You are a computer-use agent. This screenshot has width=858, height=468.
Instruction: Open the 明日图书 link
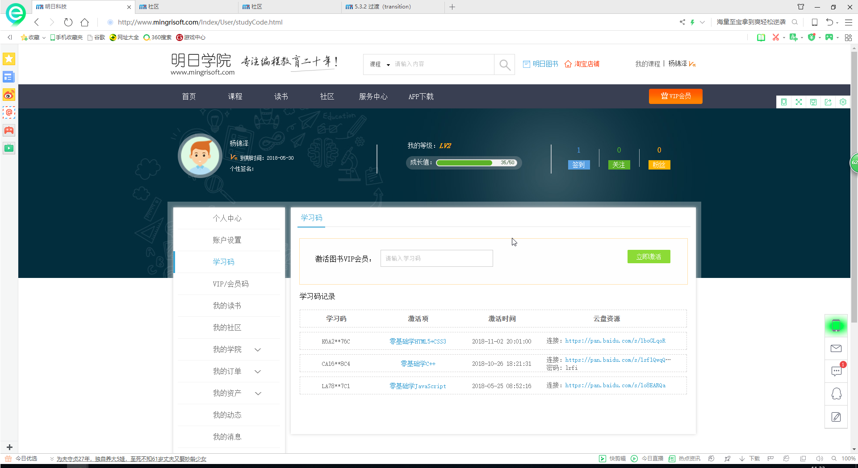(540, 64)
